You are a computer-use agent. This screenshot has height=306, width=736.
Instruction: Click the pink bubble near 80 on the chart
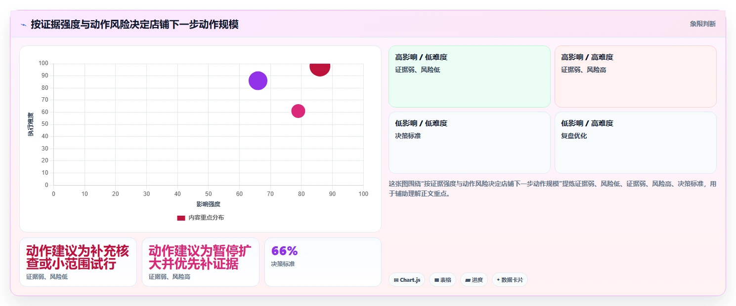pos(298,111)
